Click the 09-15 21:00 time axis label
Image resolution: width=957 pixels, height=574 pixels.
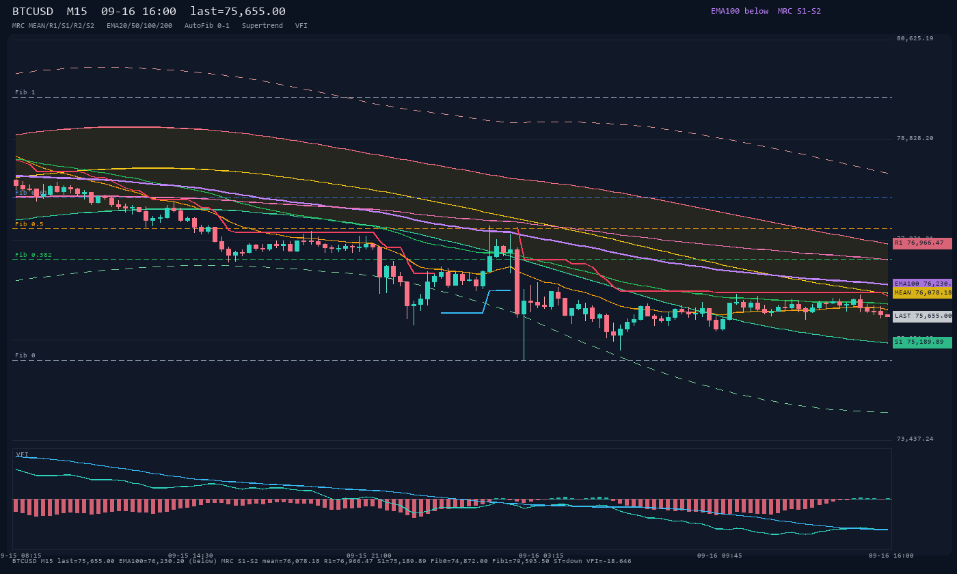[x=368, y=556]
